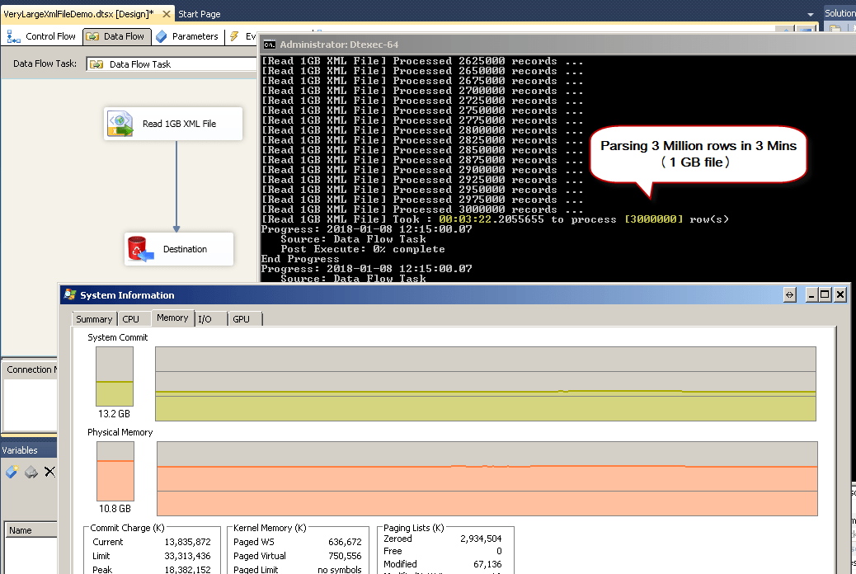Click the Add Variable icon in Variables panel
The width and height of the screenshot is (856, 574).
12,472
